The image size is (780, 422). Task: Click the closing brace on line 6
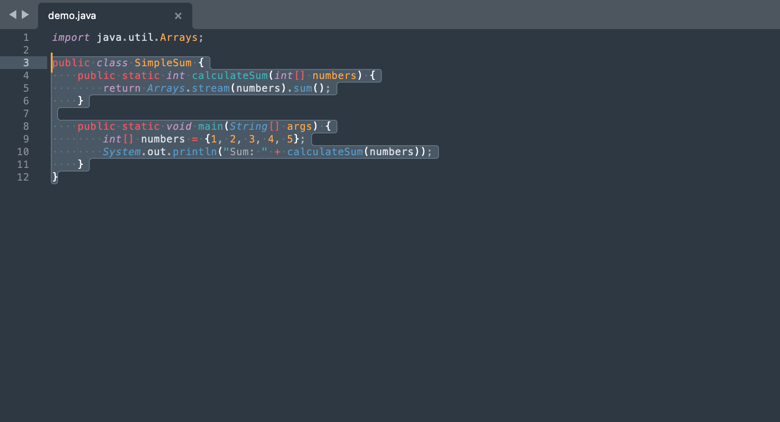coord(81,101)
